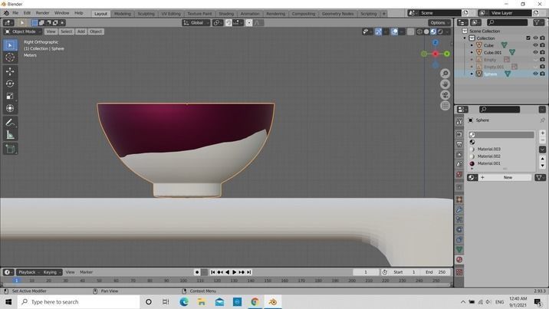Expand the Sphere tree item
Image resolution: width=549 pixels, height=309 pixels.
472,74
